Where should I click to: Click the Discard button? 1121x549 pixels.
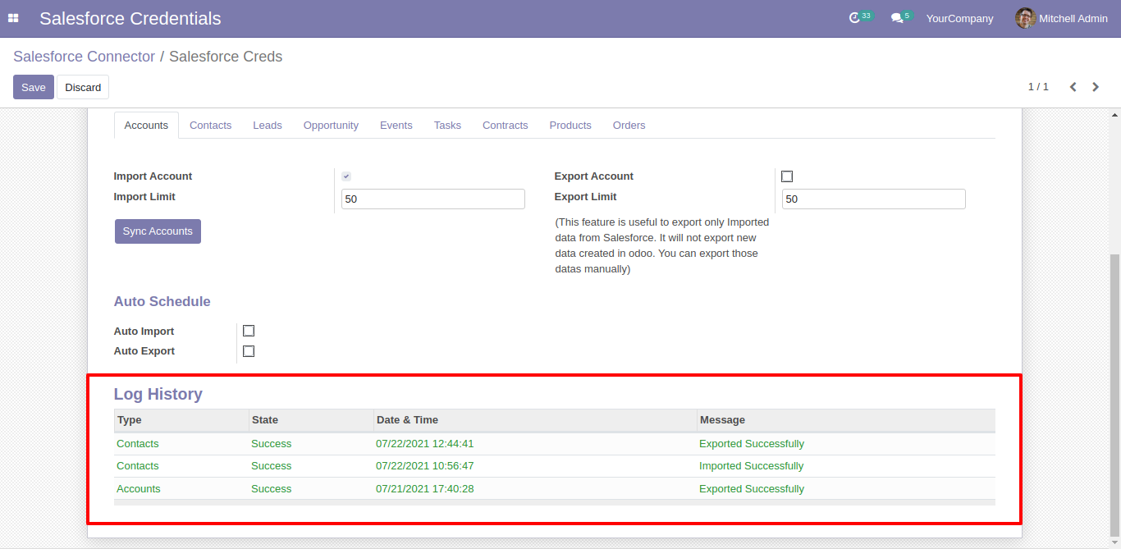tap(83, 87)
